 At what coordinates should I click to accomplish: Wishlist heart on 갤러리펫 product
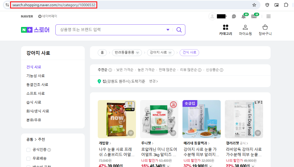(258, 133)
